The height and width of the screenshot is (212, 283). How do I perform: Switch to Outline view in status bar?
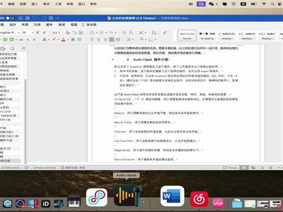tap(262, 167)
